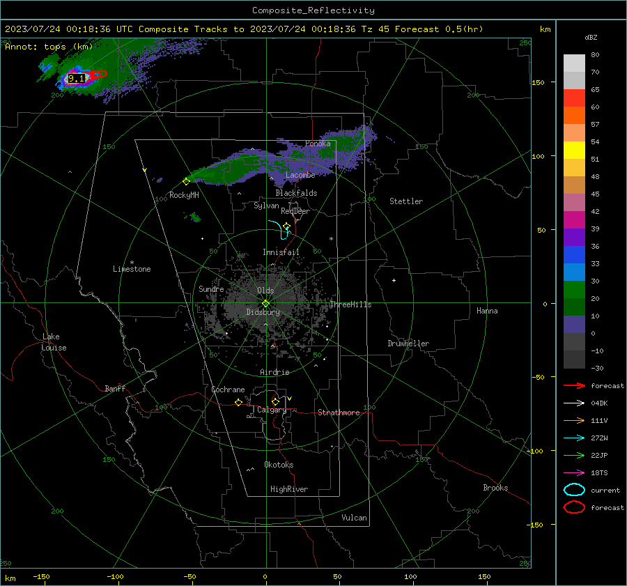The width and height of the screenshot is (627, 586).
Task: Select the white 04DK arrow legend icon
Action: [574, 403]
